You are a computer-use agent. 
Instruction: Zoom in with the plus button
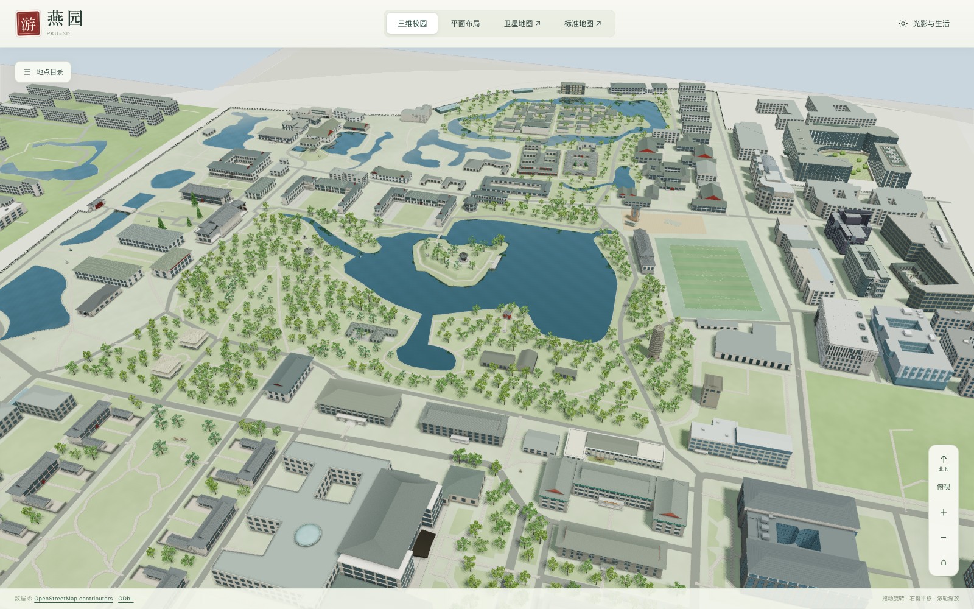944,512
